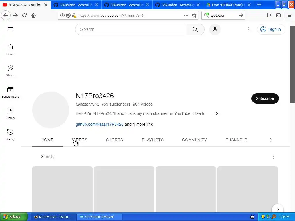Viewport: 295px width, 221px height.
Task: Click Sign in button
Action: 271,29
